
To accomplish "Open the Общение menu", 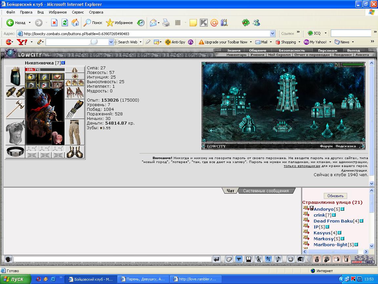I will point(258,50).
